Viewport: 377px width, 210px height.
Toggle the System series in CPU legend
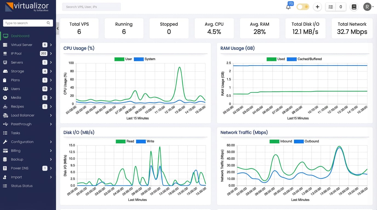145,59
